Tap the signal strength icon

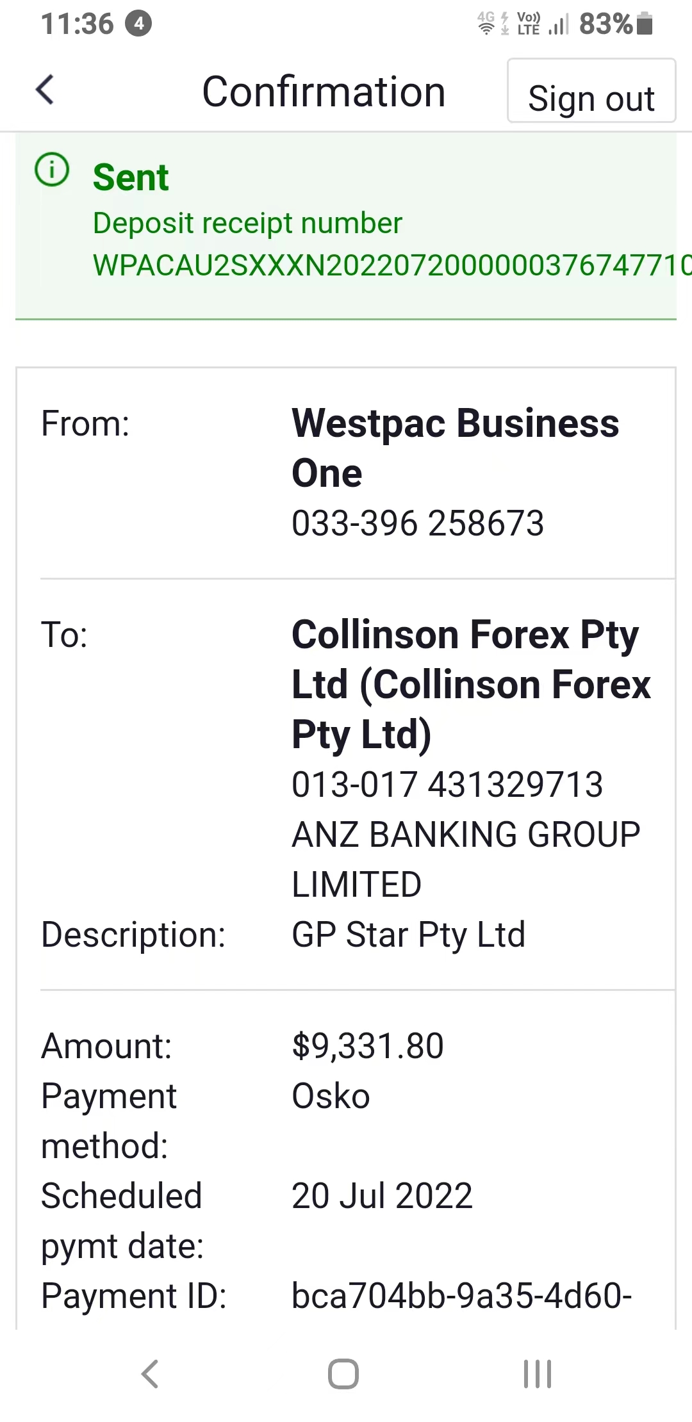coord(559,24)
